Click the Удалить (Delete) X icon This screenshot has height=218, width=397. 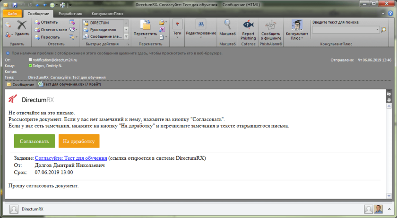22,26
